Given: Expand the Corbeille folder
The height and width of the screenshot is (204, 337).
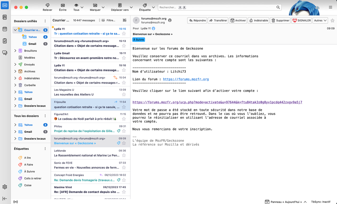Looking at the screenshot, I should pyautogui.click(x=15, y=85).
